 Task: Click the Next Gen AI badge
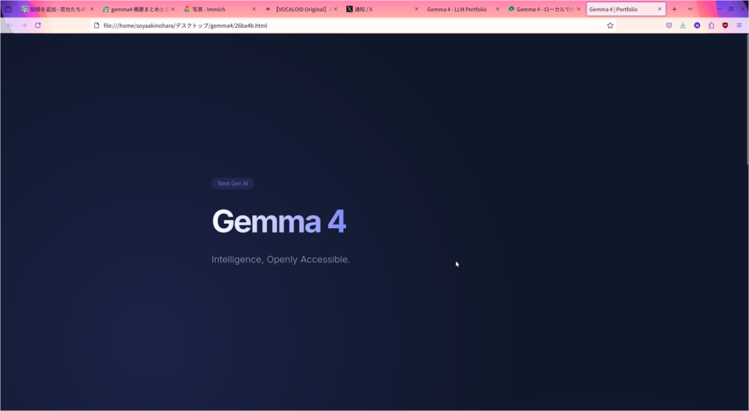(x=233, y=184)
